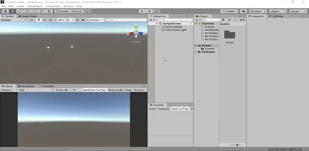
Task: Open the cloud services icon
Action: click(x=244, y=11)
